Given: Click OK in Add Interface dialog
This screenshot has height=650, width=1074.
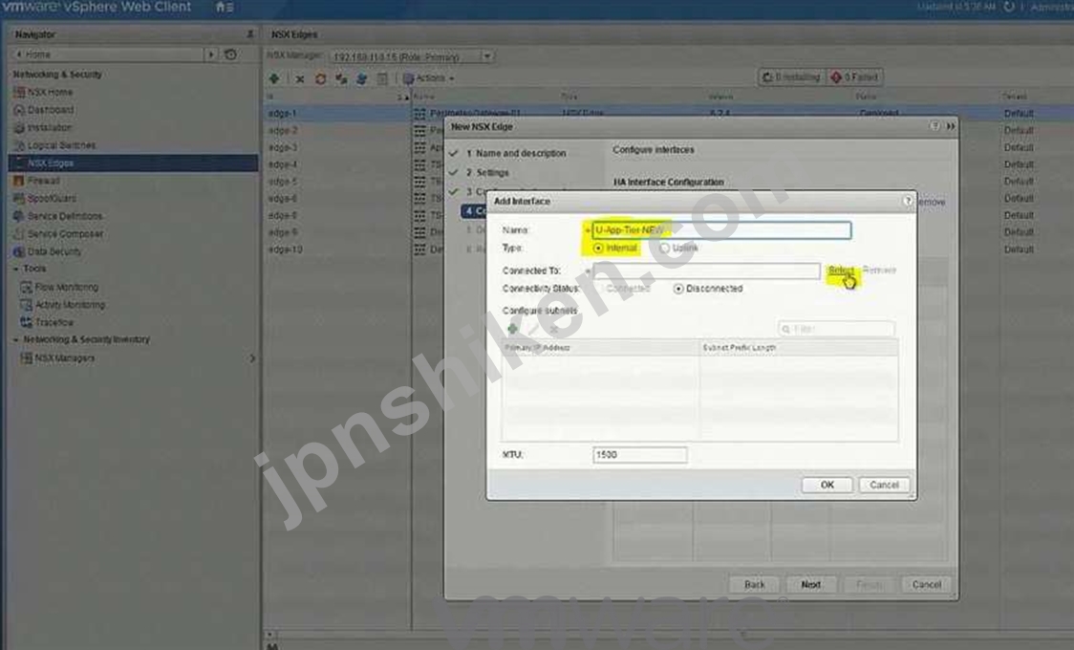Looking at the screenshot, I should pyautogui.click(x=827, y=485).
